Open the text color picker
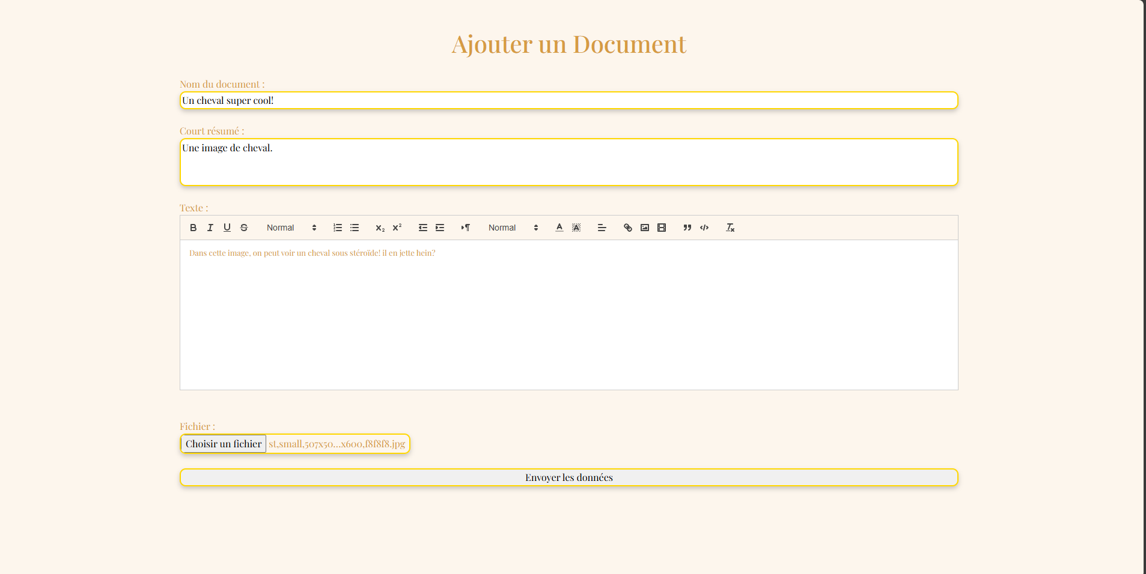This screenshot has width=1146, height=574. [x=559, y=228]
